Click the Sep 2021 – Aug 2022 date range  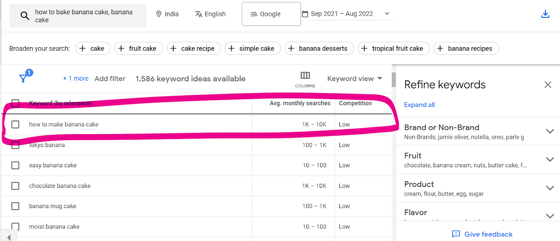point(342,14)
